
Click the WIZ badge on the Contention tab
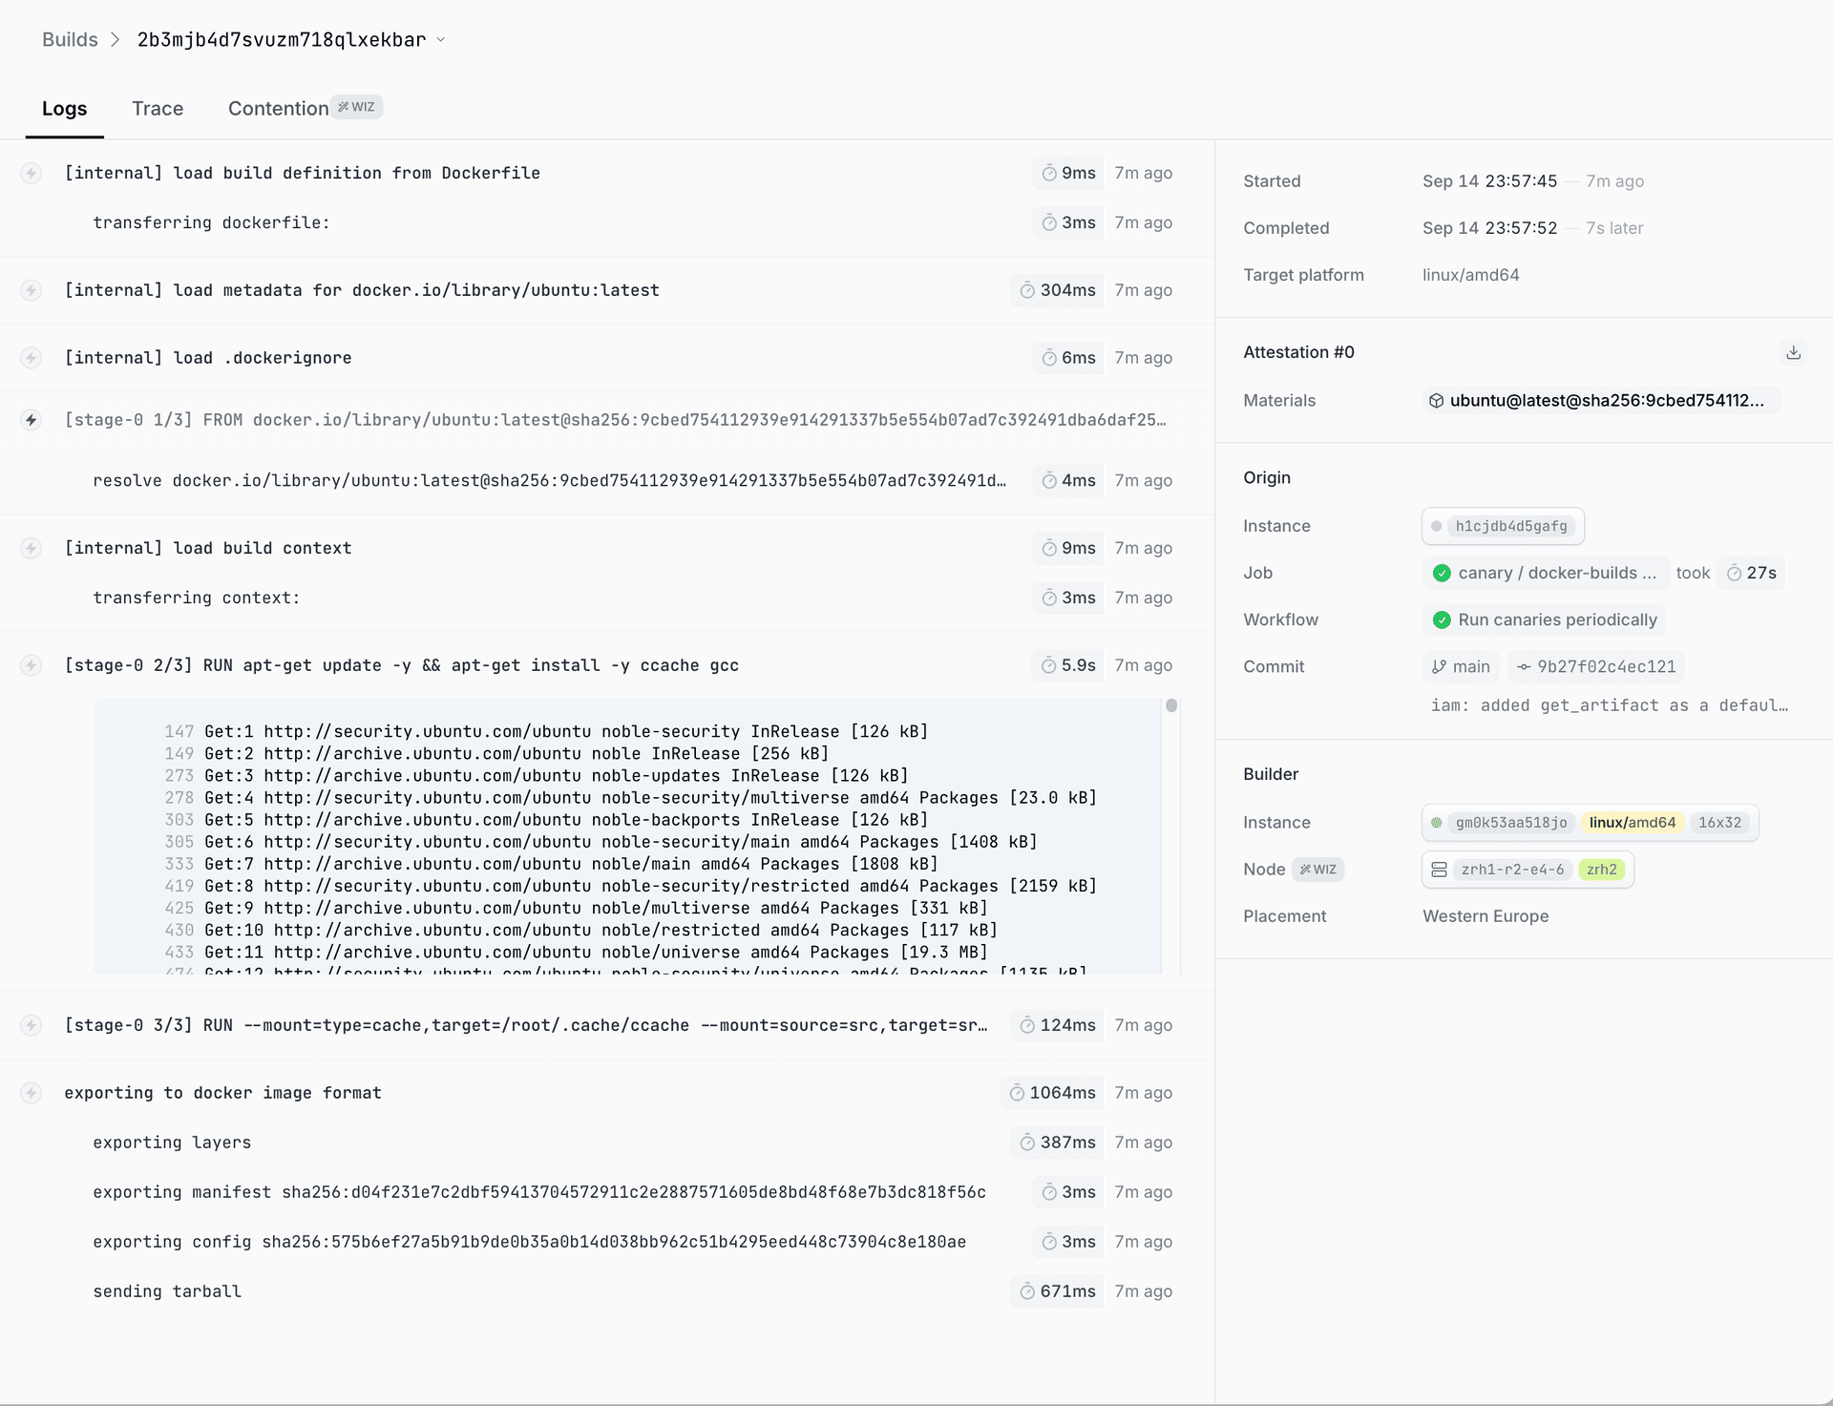[x=358, y=107]
